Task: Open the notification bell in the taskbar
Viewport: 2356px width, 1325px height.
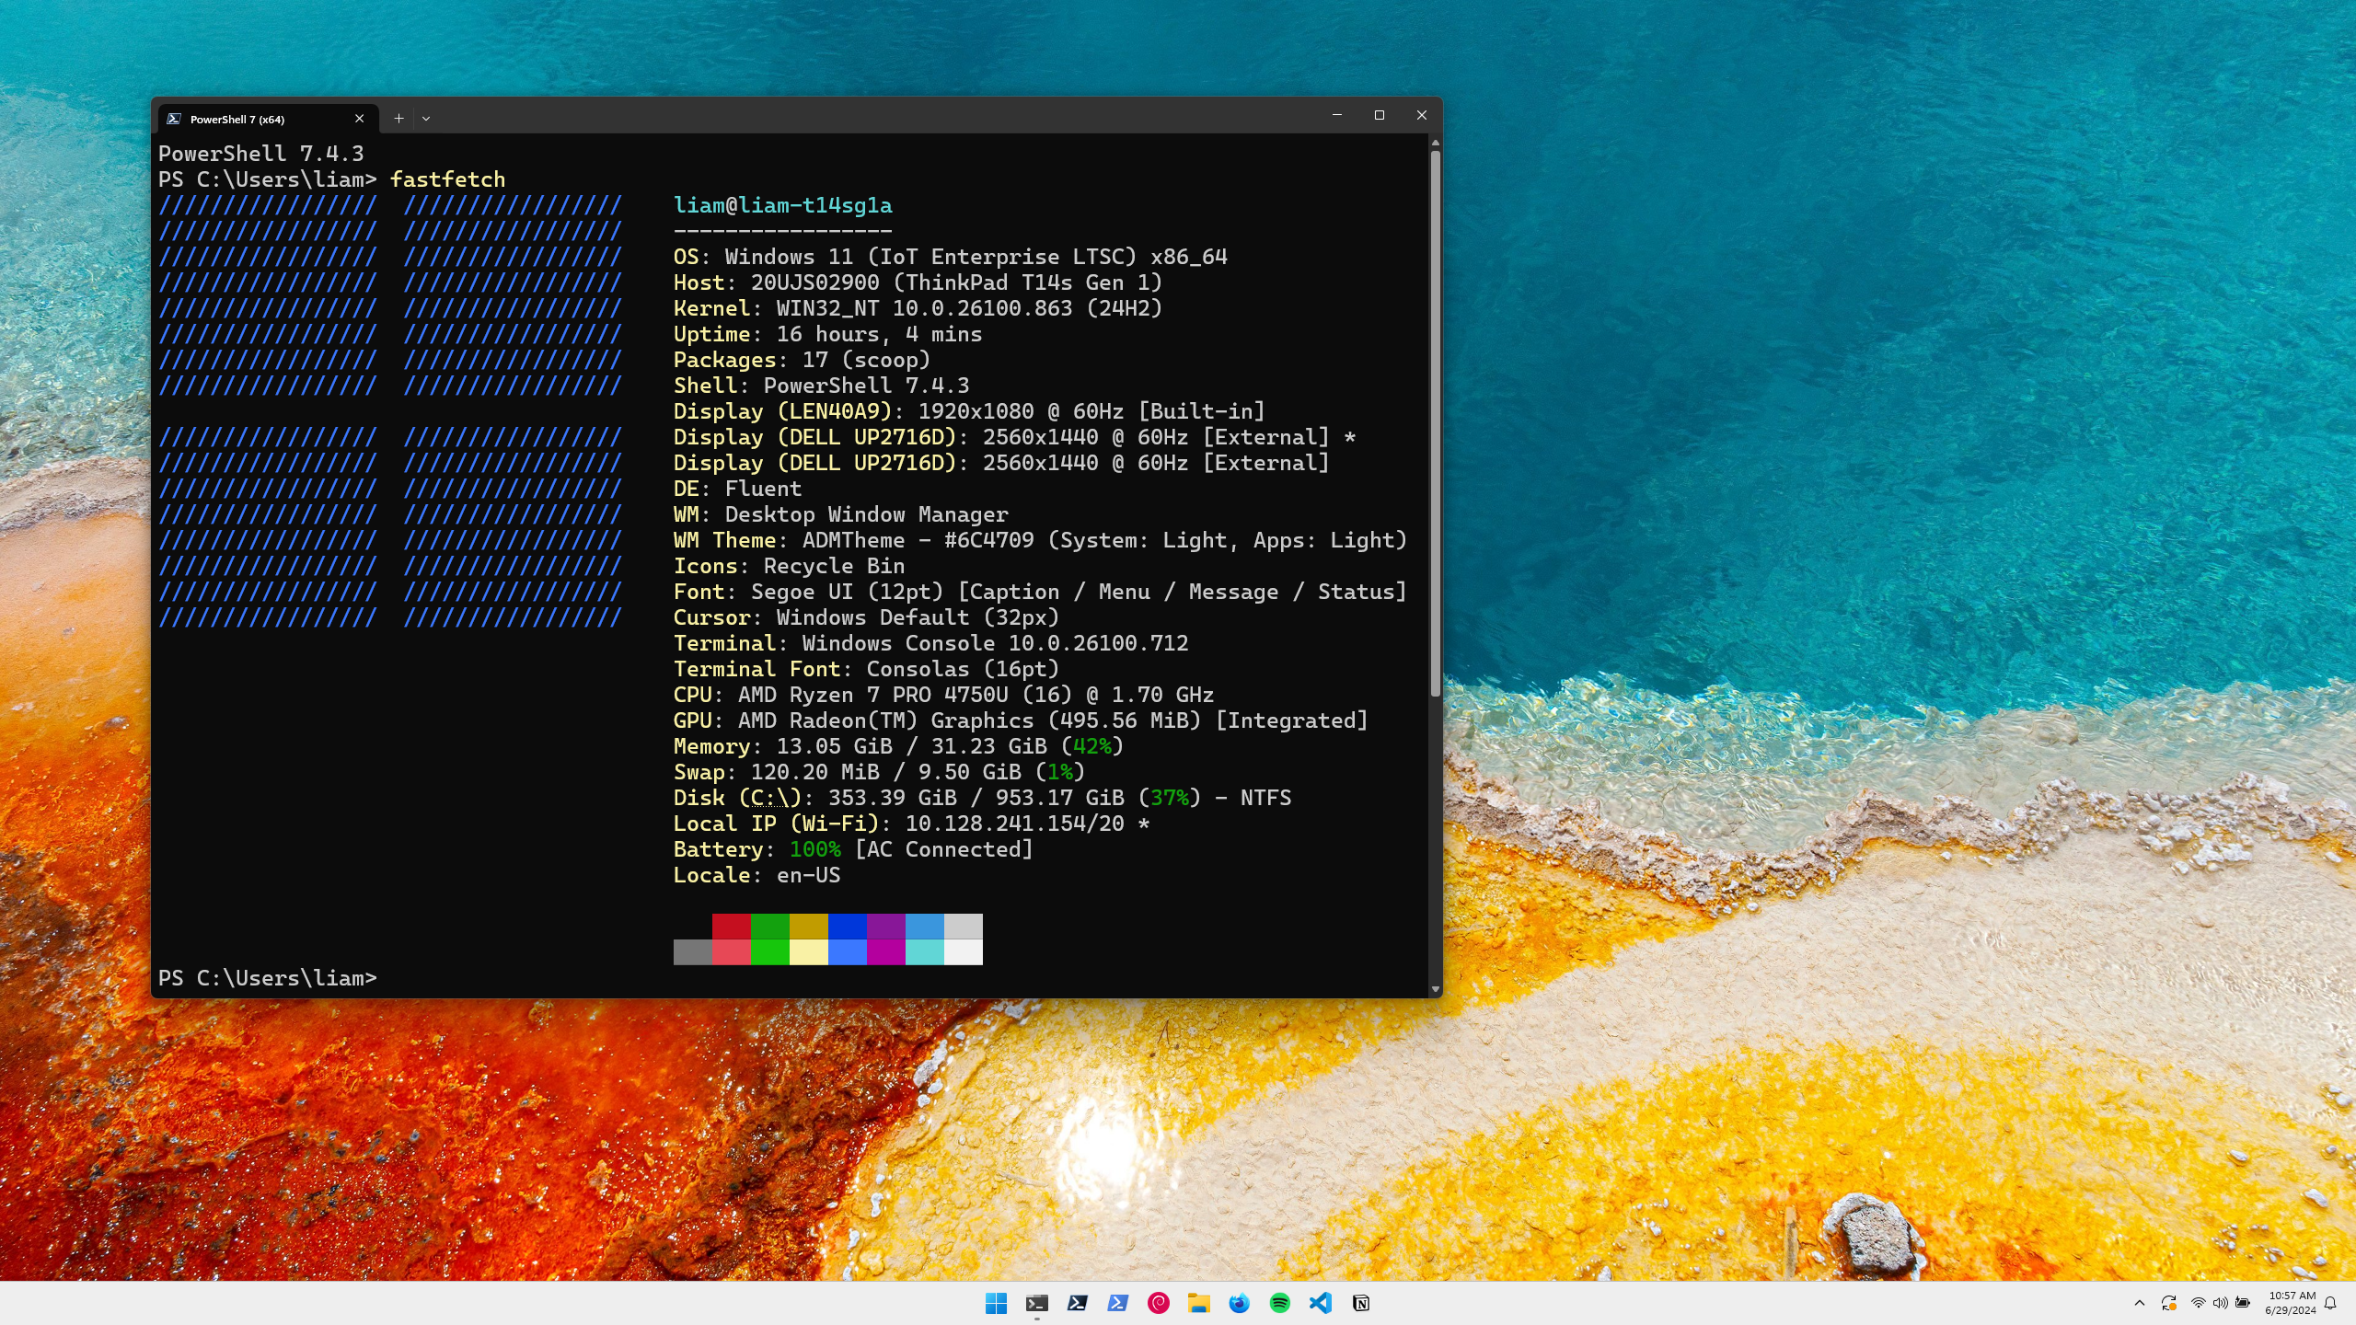Action: 2330,1303
